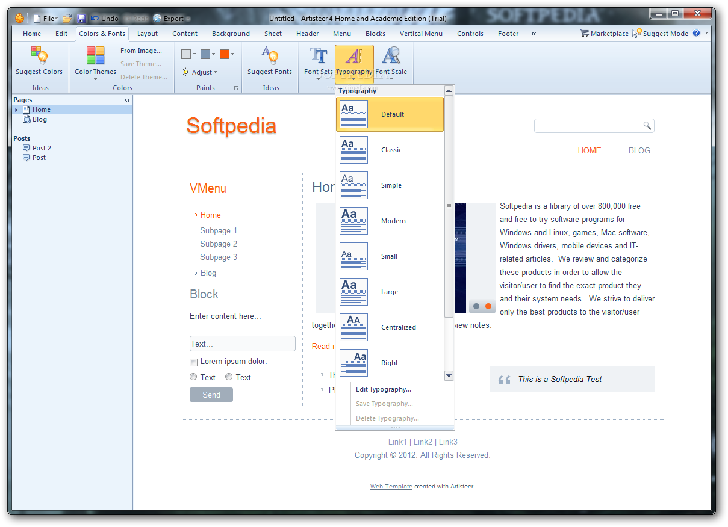Select the Blog page in Pages tree
The height and width of the screenshot is (527, 728).
(x=39, y=119)
